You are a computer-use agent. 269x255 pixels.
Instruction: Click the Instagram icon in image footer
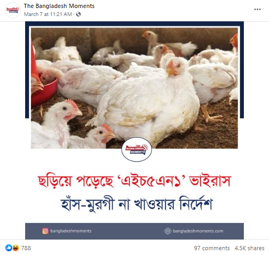[45, 231]
